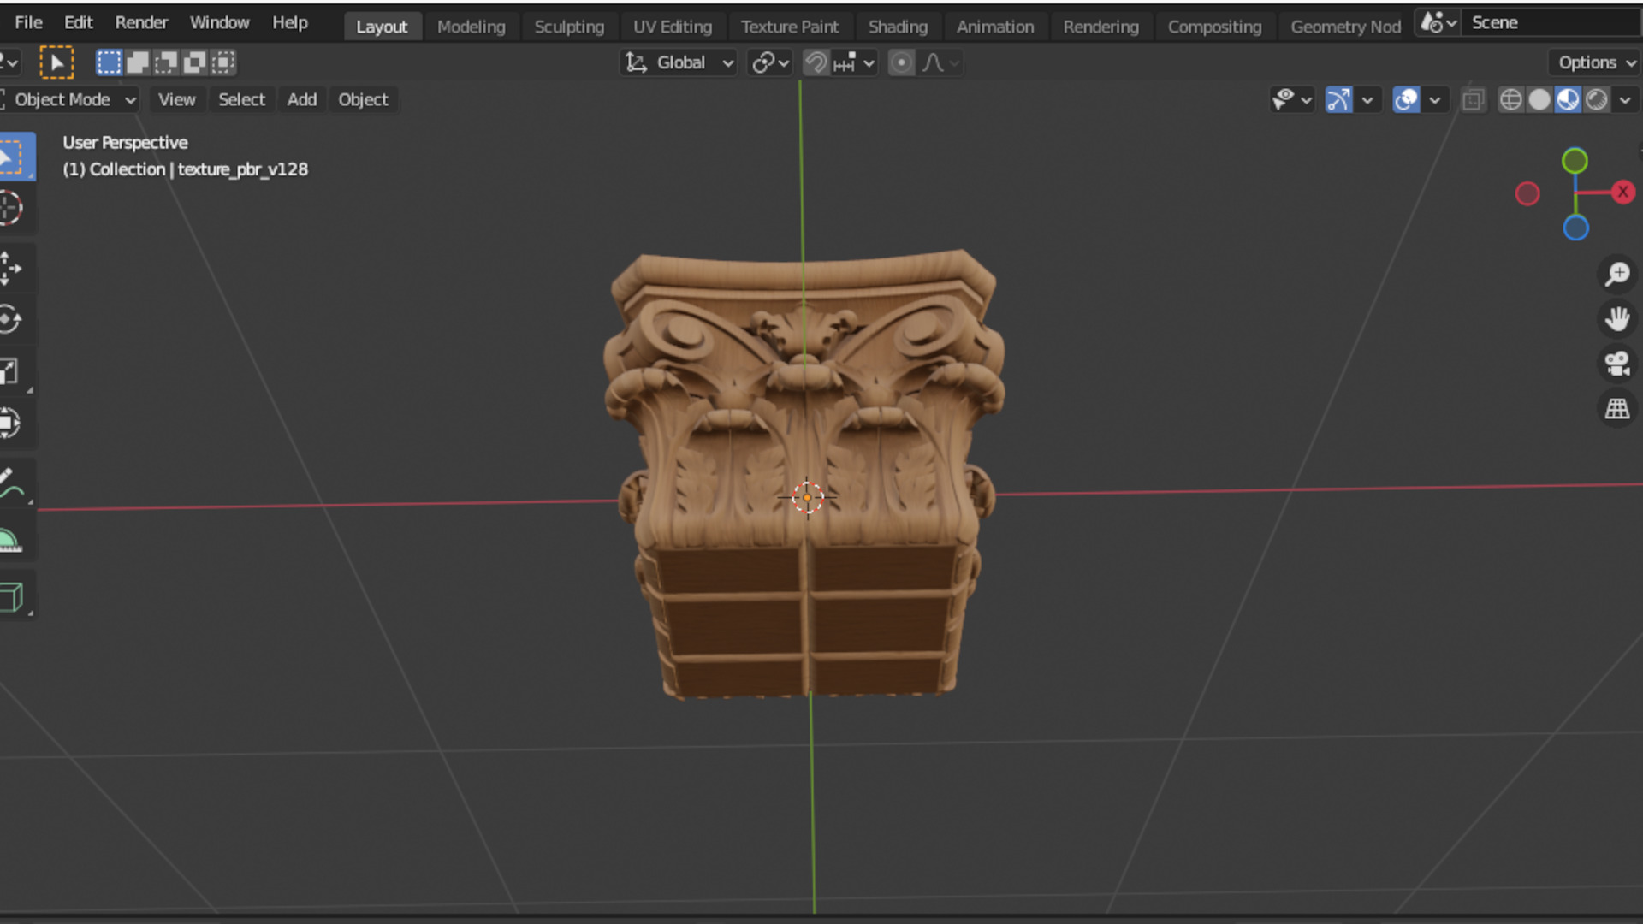Viewport: 1643px width, 924px height.
Task: Toggle X-ray mode
Action: 1473,100
